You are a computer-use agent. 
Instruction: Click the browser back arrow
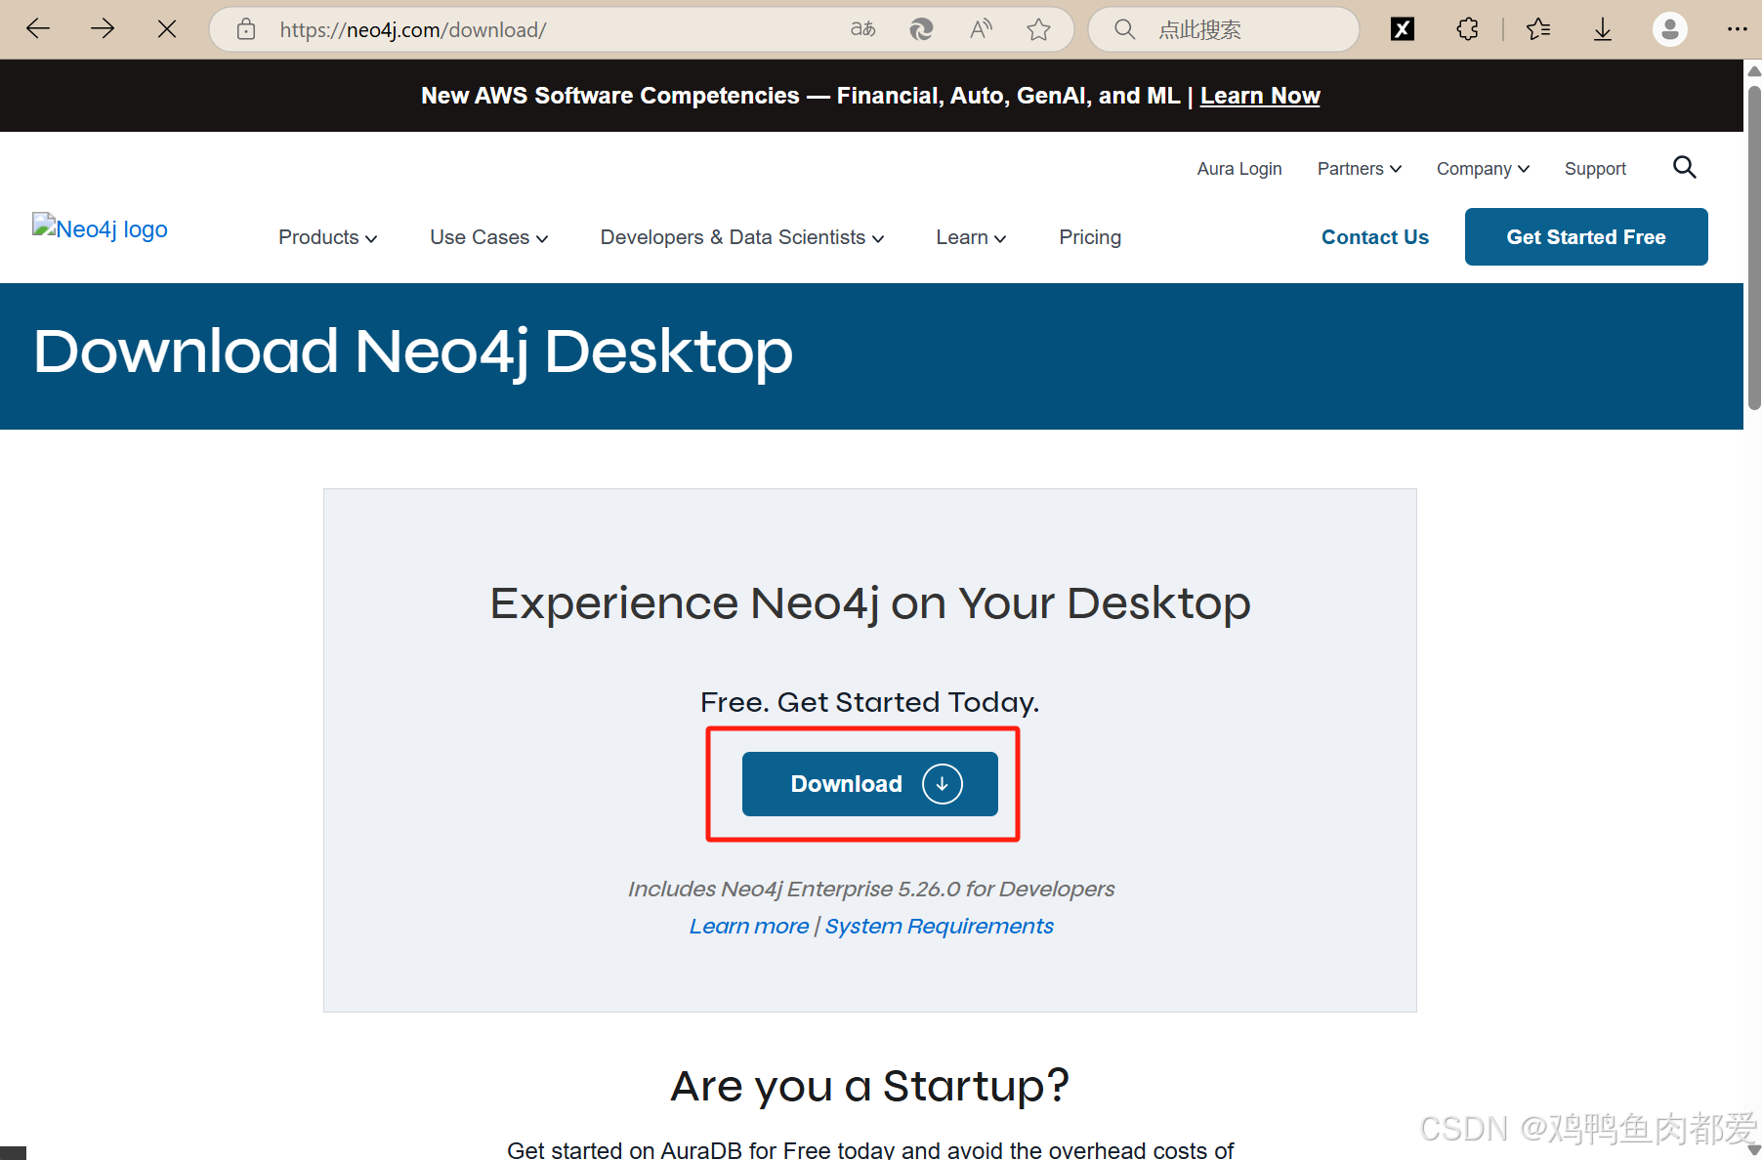pyautogui.click(x=37, y=28)
